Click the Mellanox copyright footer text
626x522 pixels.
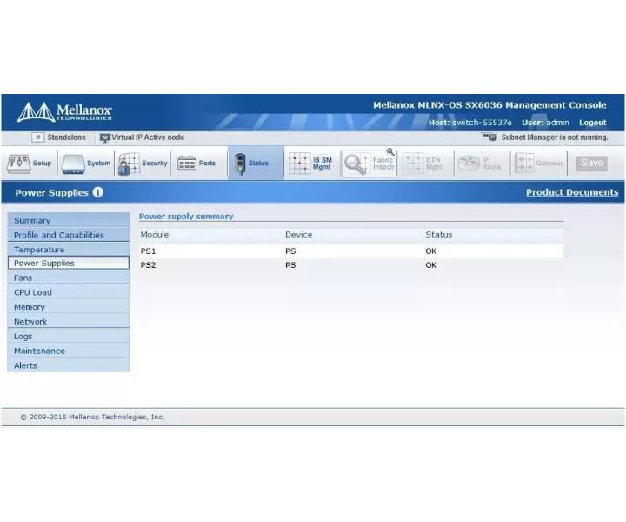coord(92,417)
